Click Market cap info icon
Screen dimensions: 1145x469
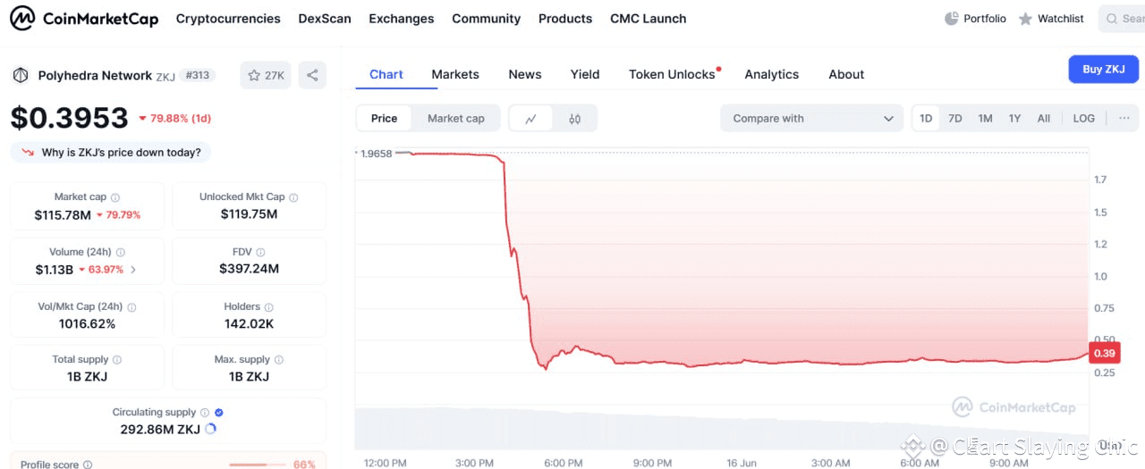pyautogui.click(x=115, y=197)
